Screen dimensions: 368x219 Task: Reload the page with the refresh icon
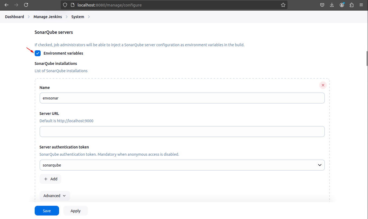[x=26, y=5]
